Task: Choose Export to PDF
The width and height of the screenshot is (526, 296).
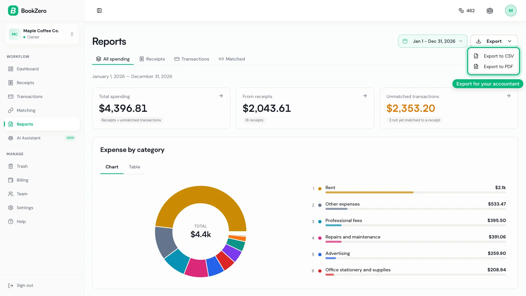Action: pos(494,66)
